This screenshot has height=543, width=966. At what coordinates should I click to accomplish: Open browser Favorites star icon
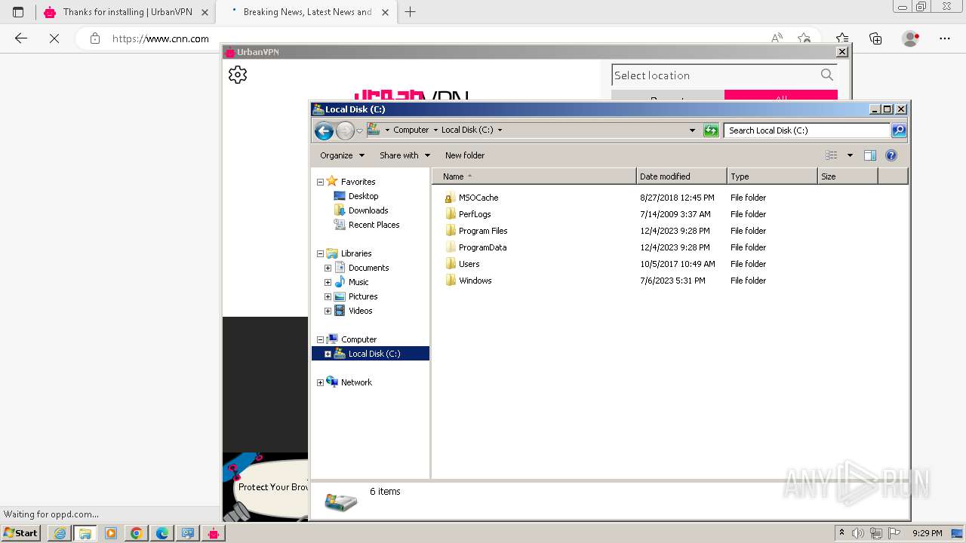tap(842, 38)
